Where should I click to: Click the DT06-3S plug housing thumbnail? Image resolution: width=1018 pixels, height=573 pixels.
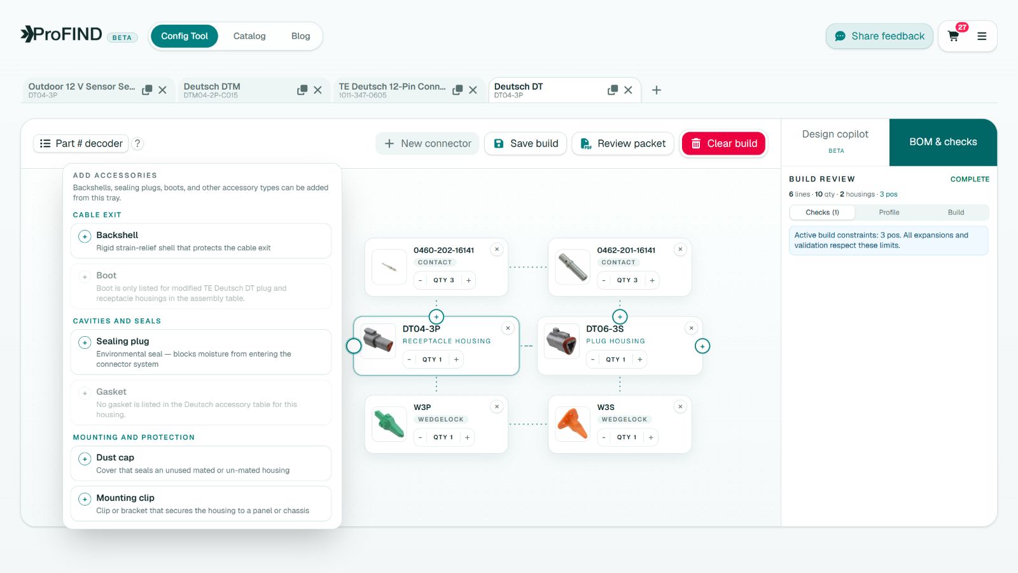(x=562, y=341)
